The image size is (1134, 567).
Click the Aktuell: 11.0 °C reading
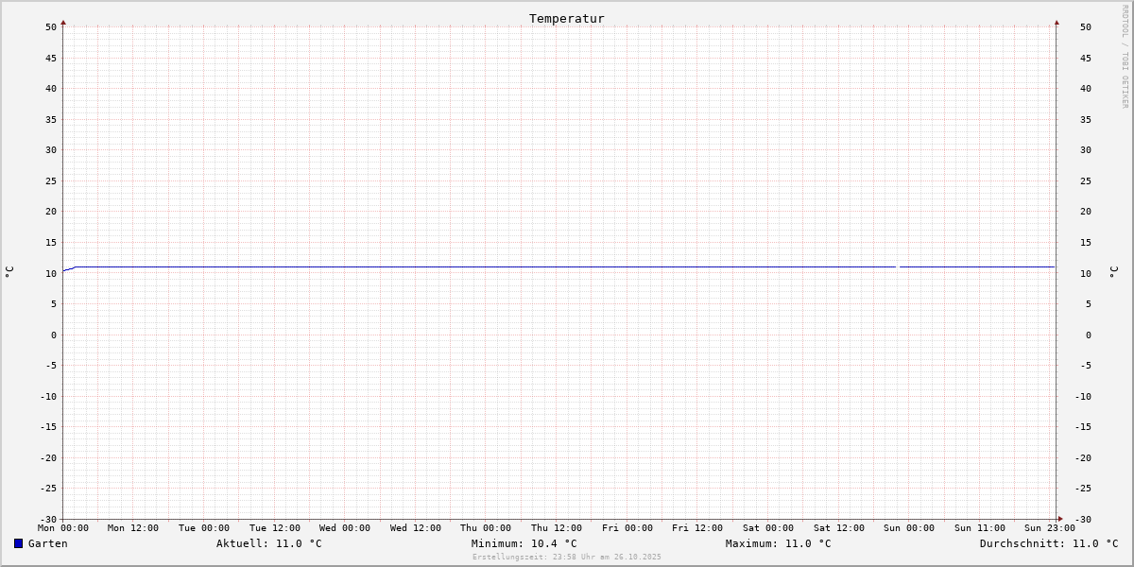point(268,543)
